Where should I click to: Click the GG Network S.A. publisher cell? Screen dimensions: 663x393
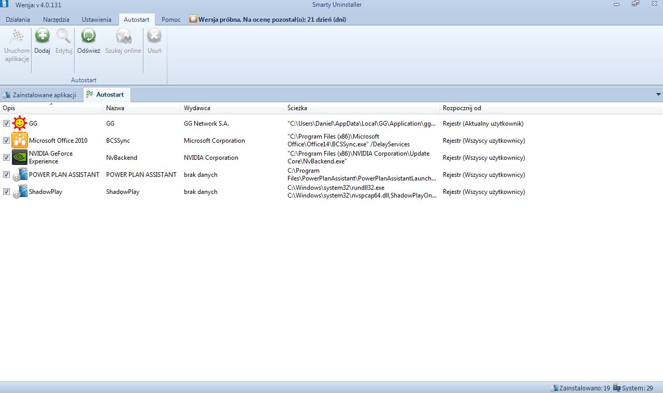(206, 124)
